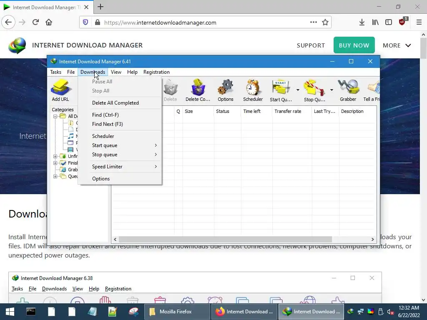Open the MORE dropdown on the website
This screenshot has height=320, width=427.
tap(397, 45)
